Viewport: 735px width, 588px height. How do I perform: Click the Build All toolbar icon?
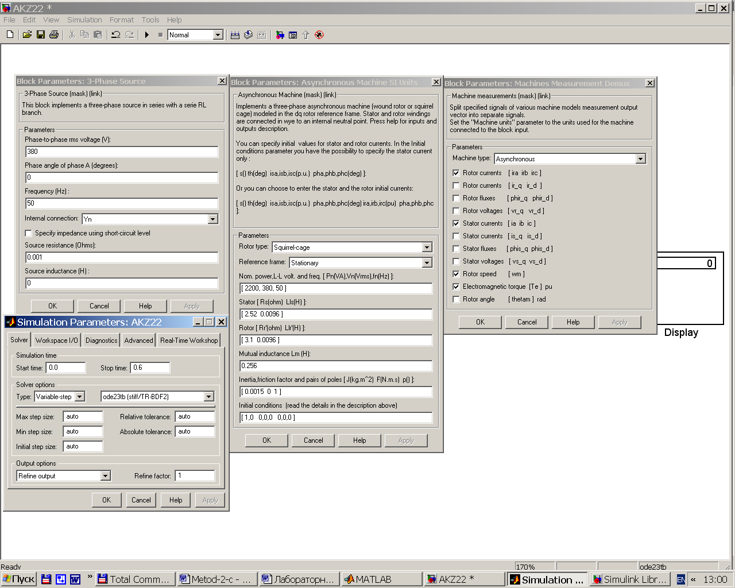[235, 35]
